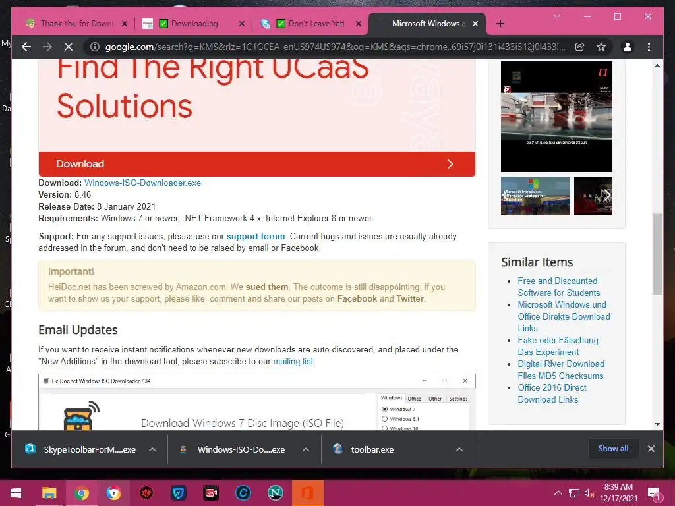675x506 pixels.
Task: Open the notification center
Action: tap(654, 493)
